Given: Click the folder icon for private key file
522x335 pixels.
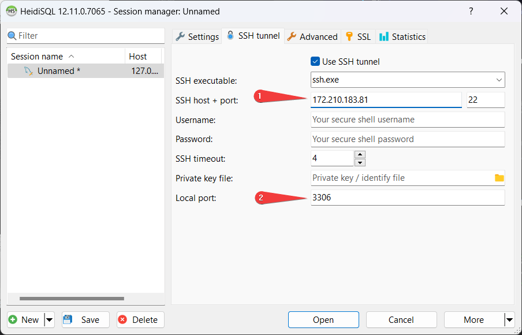Looking at the screenshot, I should point(499,178).
